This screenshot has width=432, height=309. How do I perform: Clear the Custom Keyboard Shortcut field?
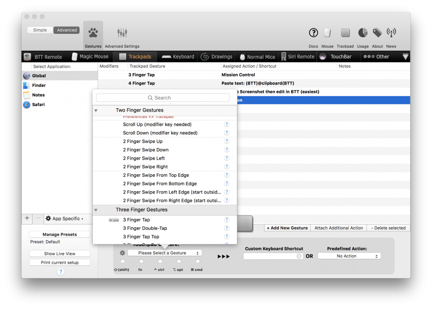click(x=299, y=256)
